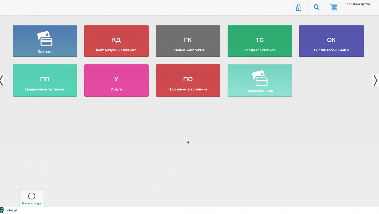Open search with the magnifier icon
Viewport: 379px width, 214px height.
pyautogui.click(x=316, y=7)
